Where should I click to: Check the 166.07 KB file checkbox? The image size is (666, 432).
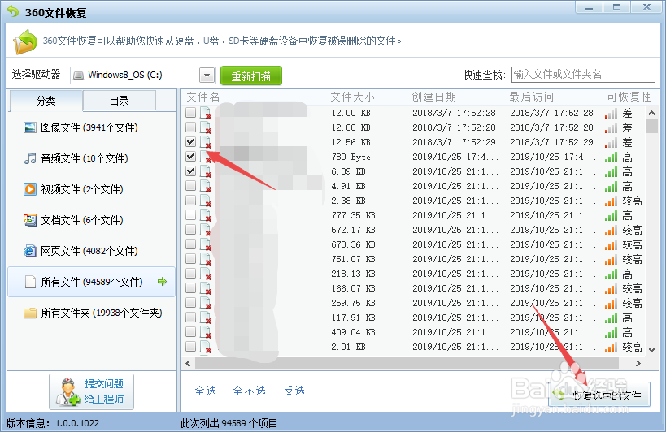coord(191,287)
